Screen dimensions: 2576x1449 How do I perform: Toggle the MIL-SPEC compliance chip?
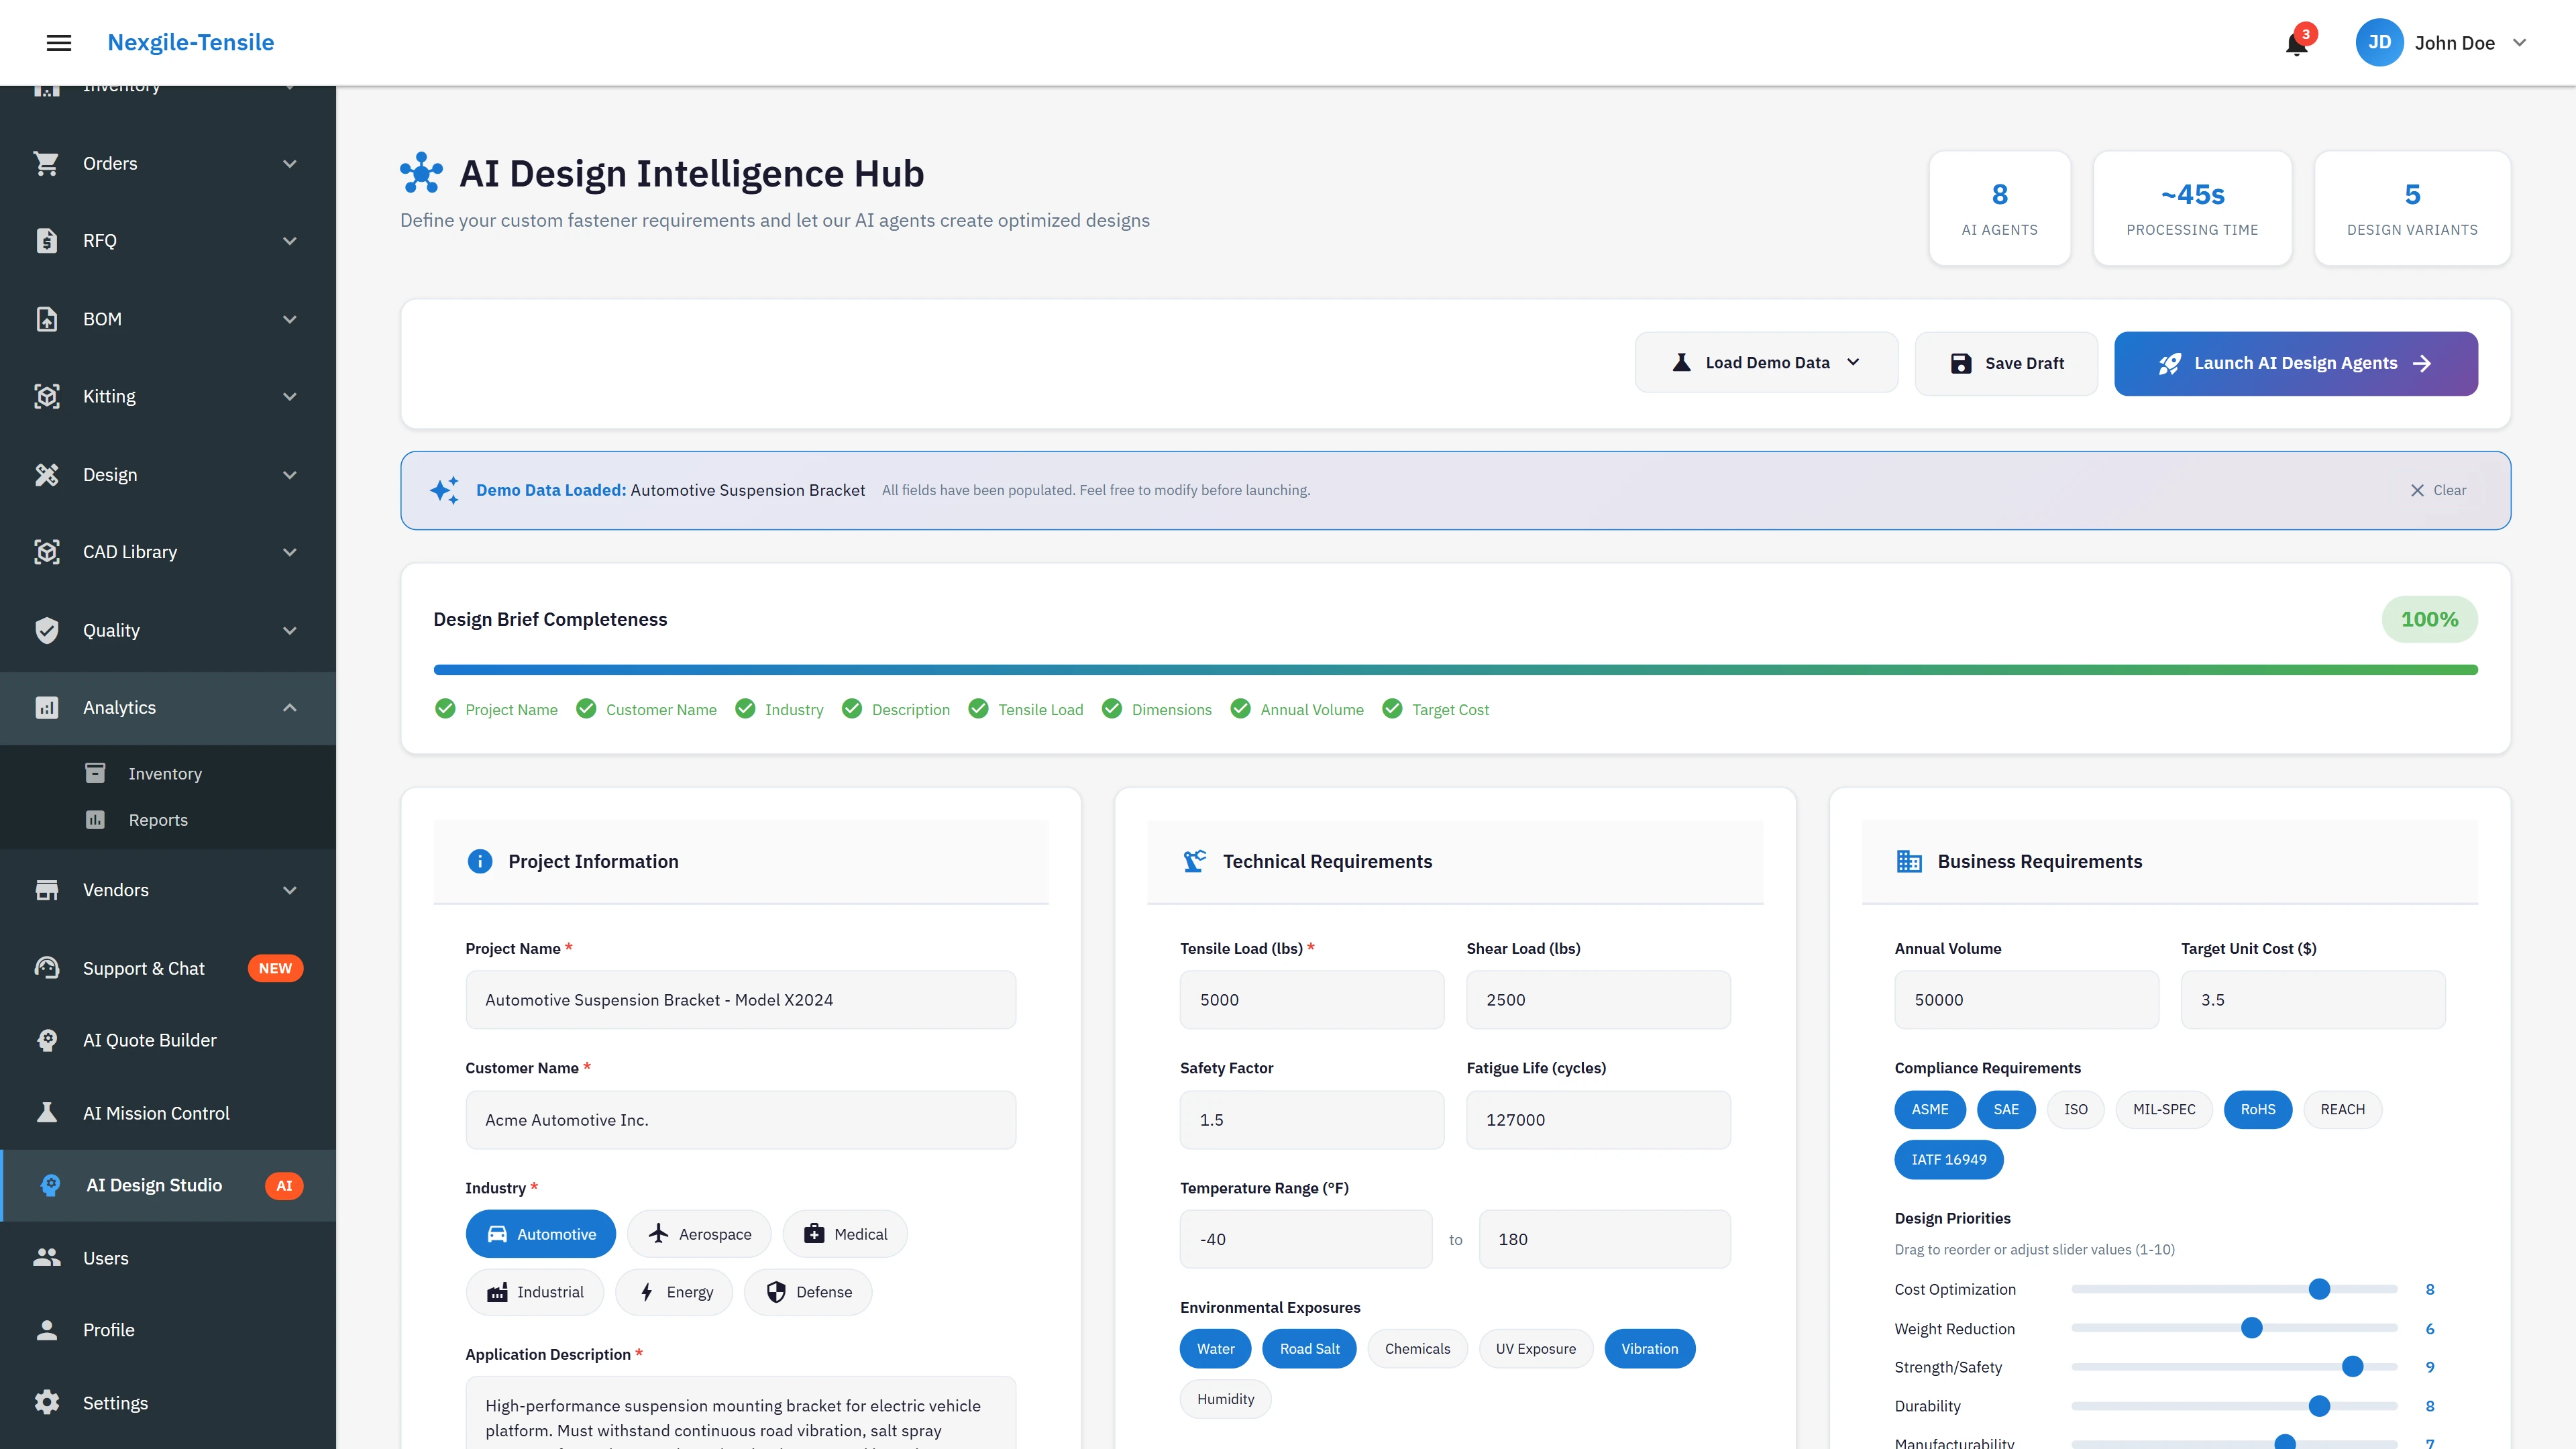(x=2163, y=1109)
